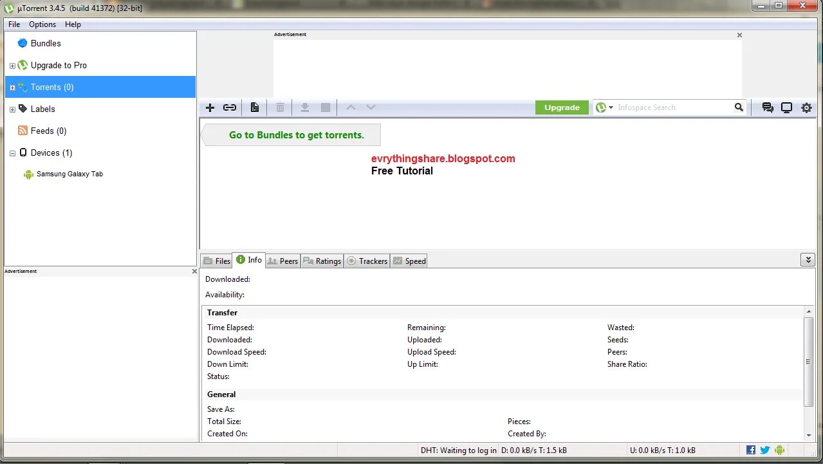This screenshot has height=464, width=823.
Task: Select the Info tab
Action: pos(249,259)
